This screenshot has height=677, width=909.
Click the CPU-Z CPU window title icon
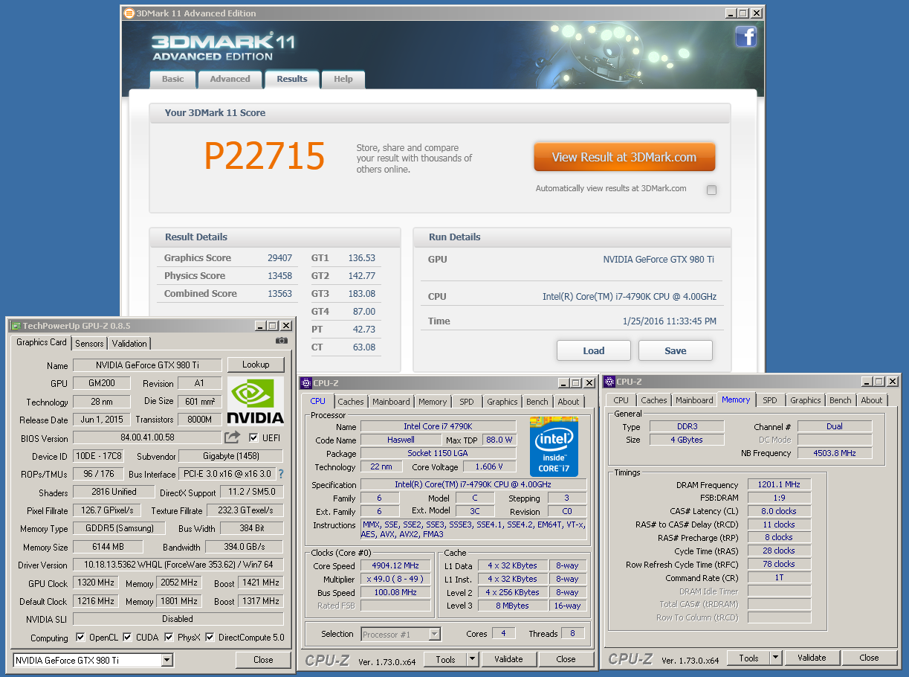click(305, 382)
